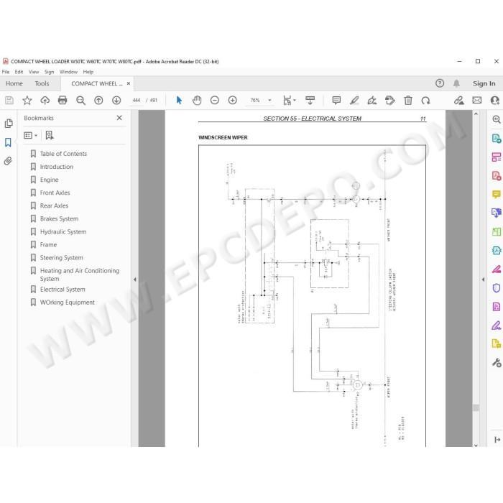The image size is (503, 503).
Task: Open the Sign menu
Action: (49, 72)
